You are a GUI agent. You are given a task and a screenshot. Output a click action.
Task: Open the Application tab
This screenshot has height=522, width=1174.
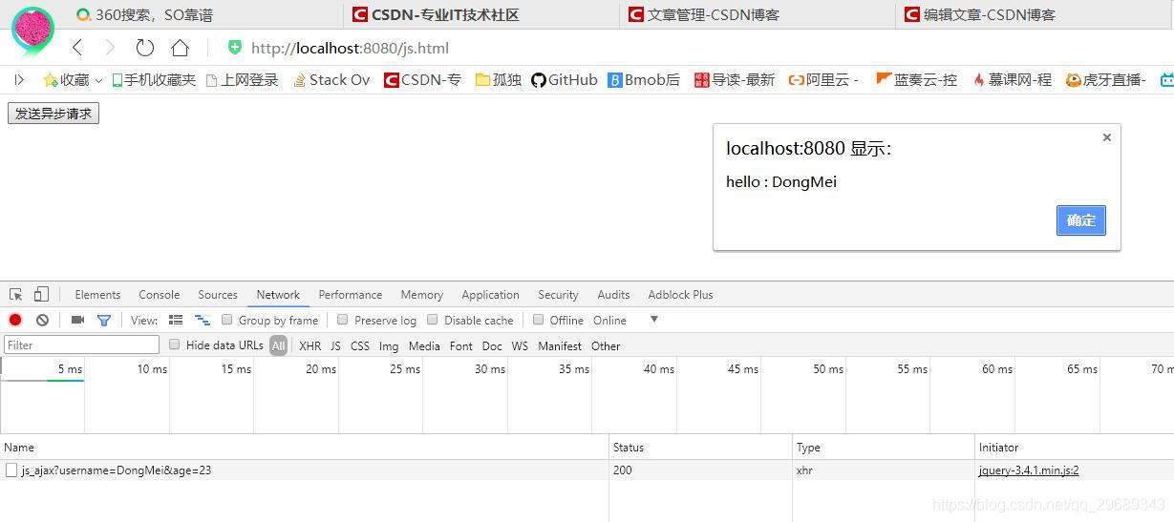coord(490,295)
